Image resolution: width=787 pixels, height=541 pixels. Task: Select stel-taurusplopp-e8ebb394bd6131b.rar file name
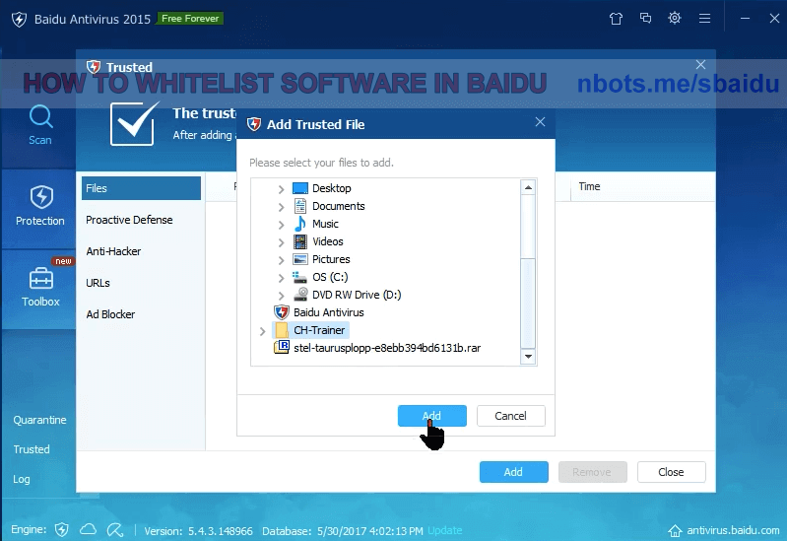(x=387, y=348)
